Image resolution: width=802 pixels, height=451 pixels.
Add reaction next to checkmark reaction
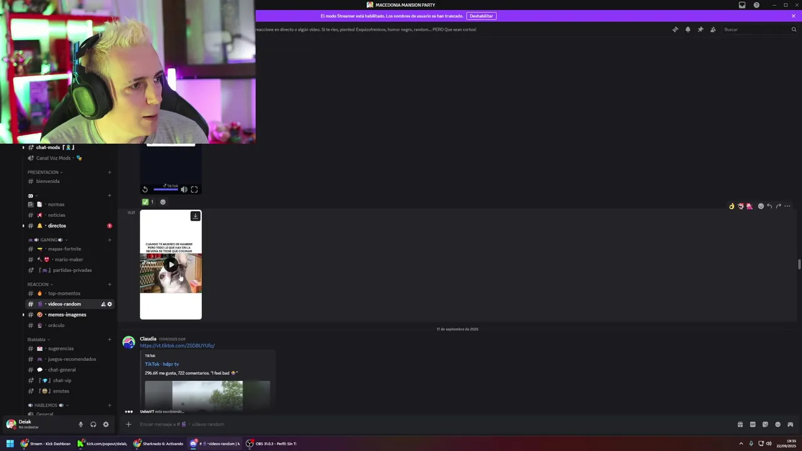coord(163,202)
